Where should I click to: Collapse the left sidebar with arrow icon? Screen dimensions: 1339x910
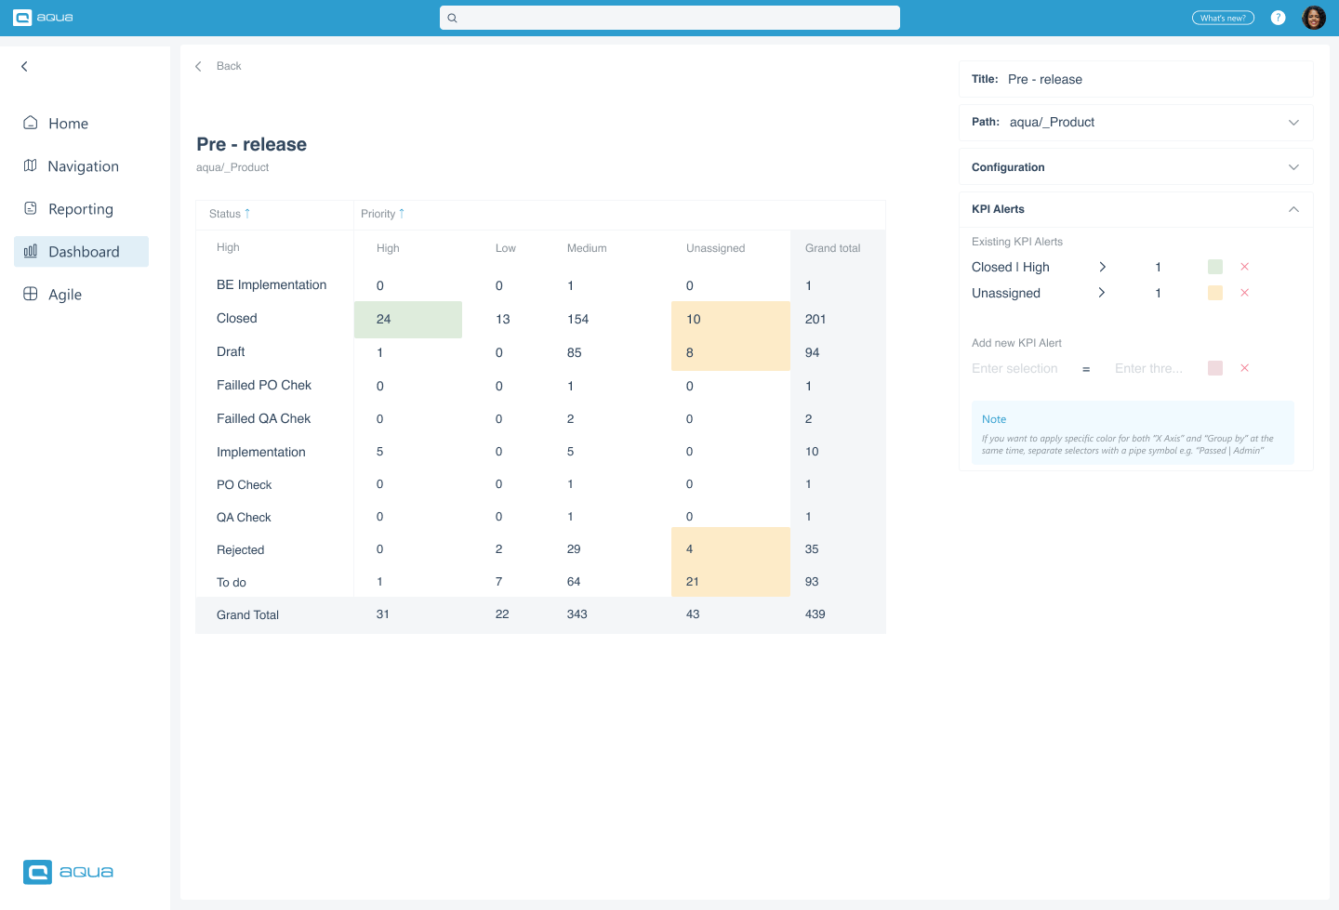[x=23, y=66]
